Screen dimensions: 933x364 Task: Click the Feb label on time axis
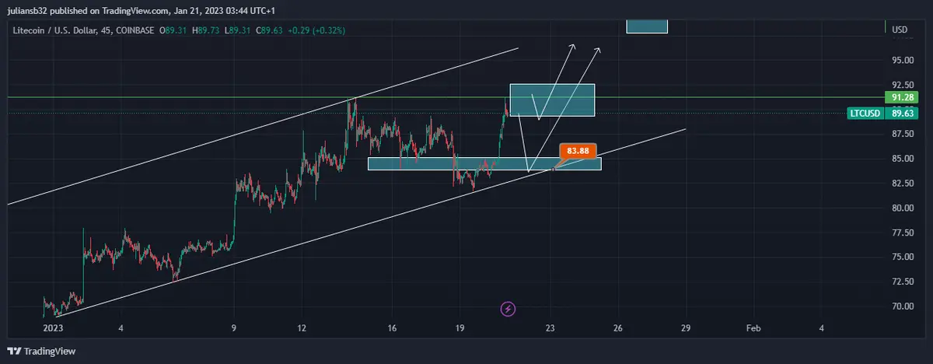click(x=753, y=328)
